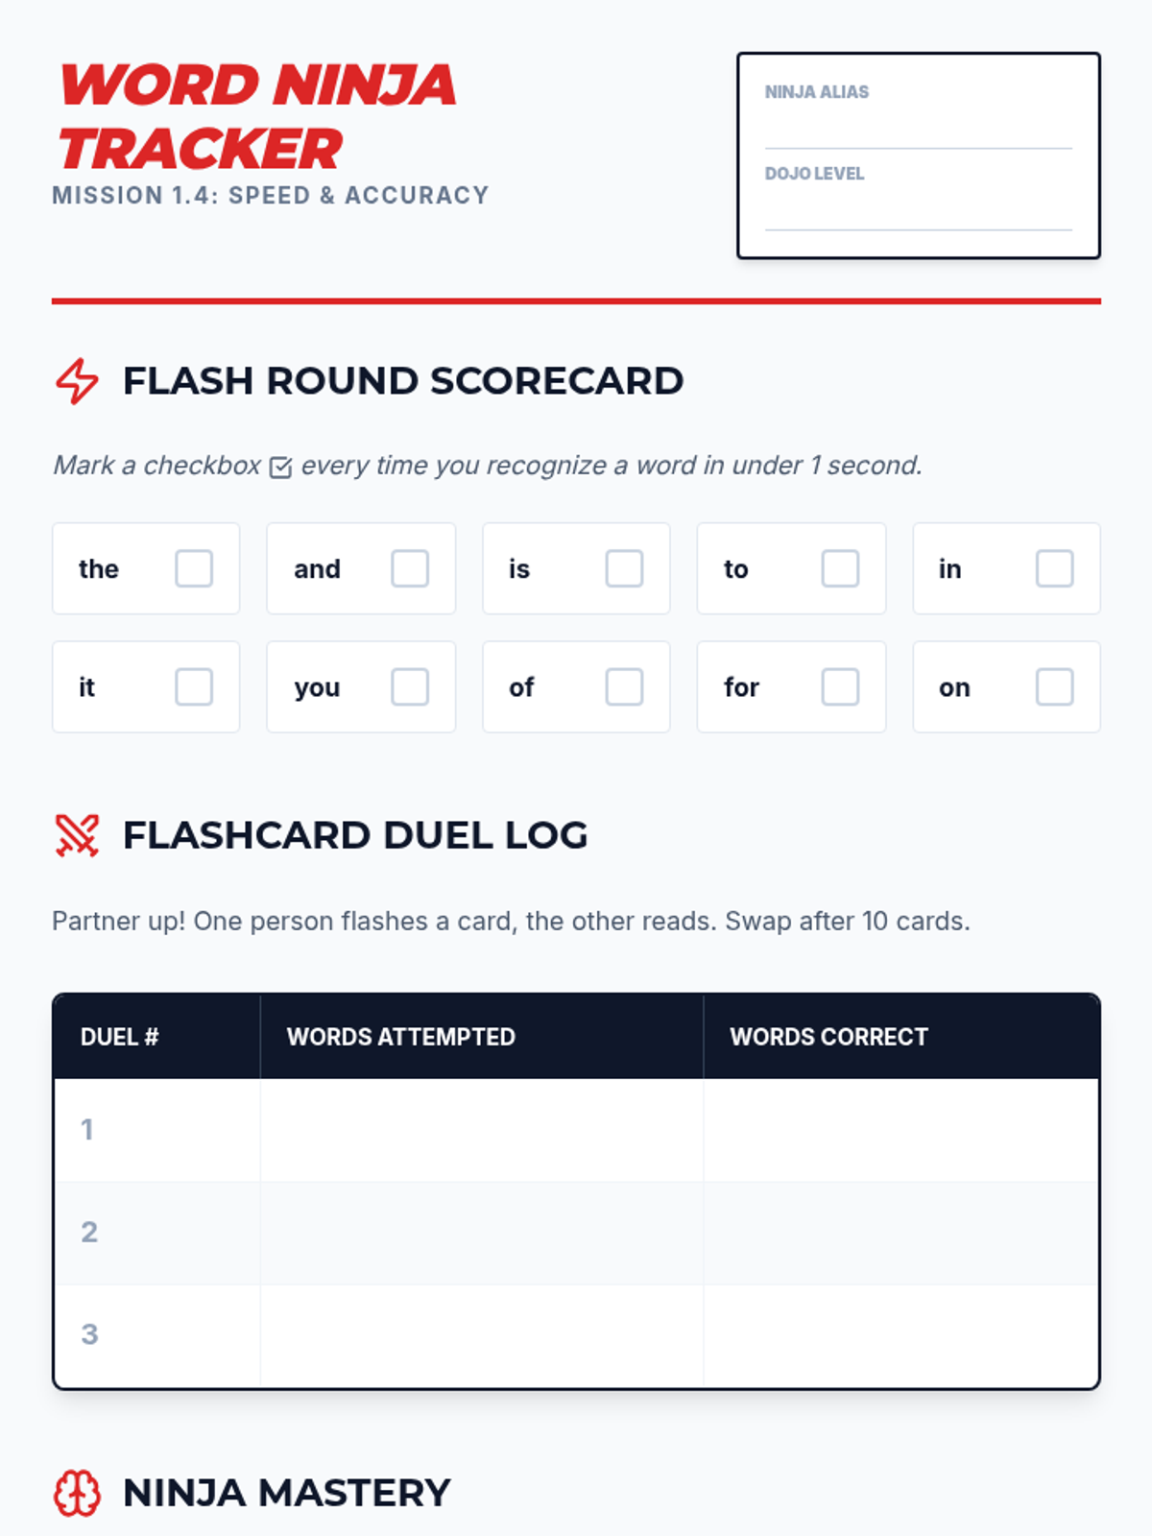Image resolution: width=1152 pixels, height=1536 pixels.
Task: Toggle the checkbox for "to"
Action: [840, 568]
